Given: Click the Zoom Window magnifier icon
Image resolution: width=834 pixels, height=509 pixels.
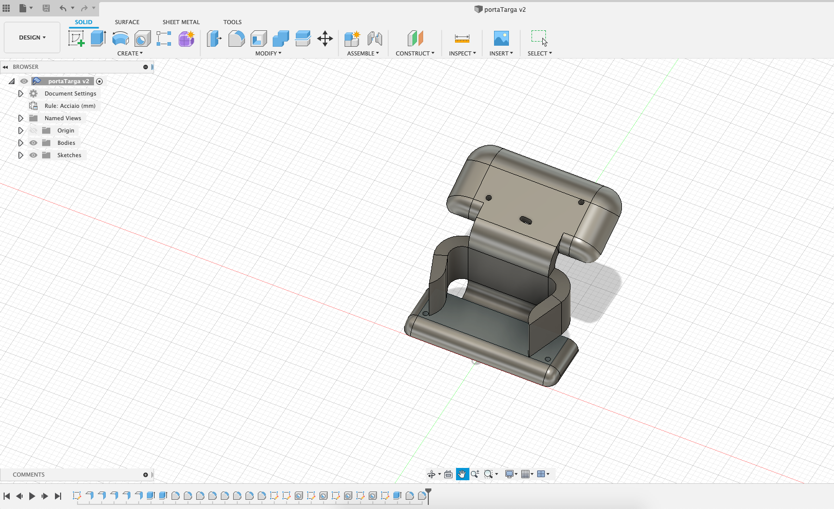Looking at the screenshot, I should click(488, 474).
